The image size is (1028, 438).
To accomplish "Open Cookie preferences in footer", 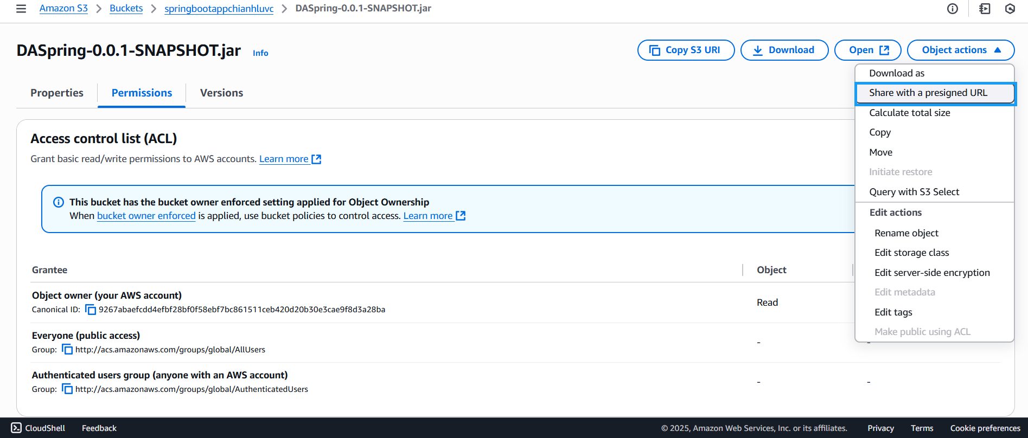I will pos(985,428).
